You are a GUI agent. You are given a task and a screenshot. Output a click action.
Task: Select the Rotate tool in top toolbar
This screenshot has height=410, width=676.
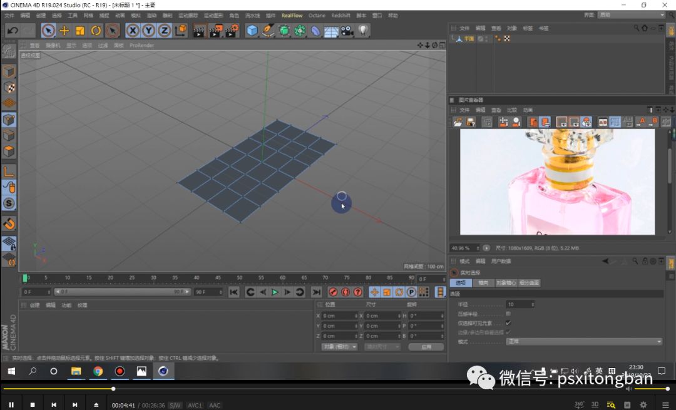coord(96,30)
